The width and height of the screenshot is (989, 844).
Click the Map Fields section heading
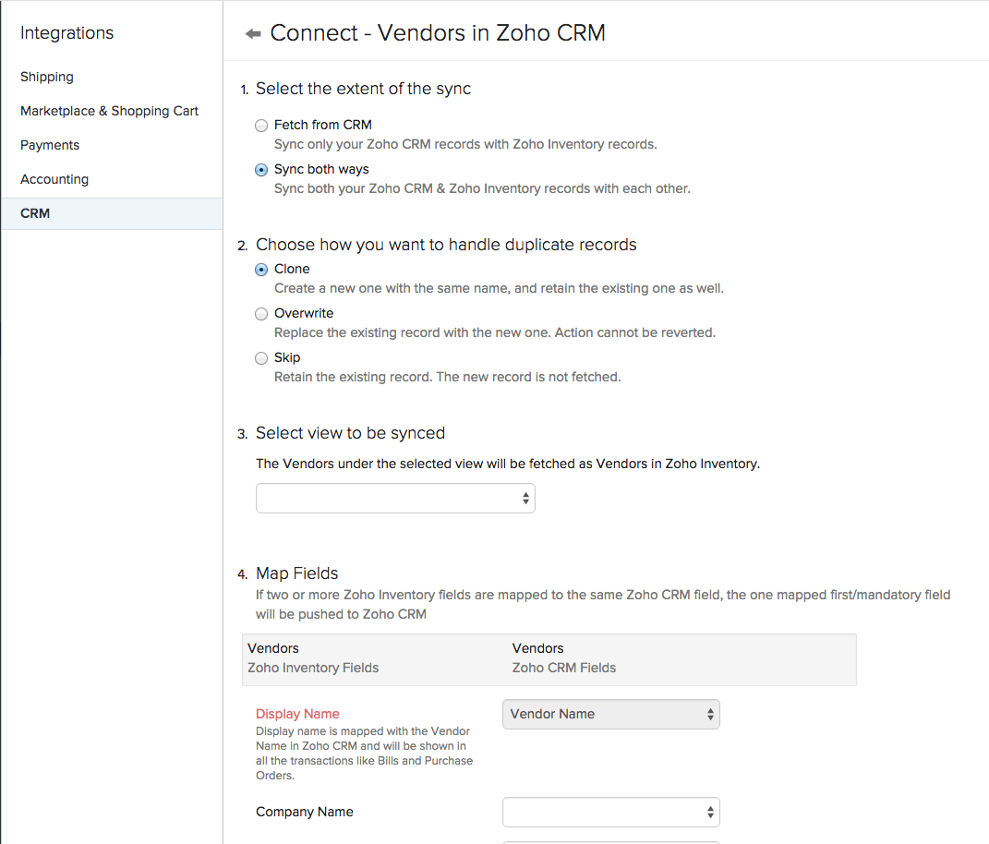tap(296, 573)
